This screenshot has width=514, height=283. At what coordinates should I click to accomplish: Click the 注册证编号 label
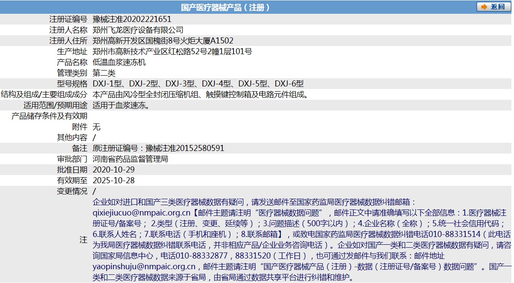point(68,19)
